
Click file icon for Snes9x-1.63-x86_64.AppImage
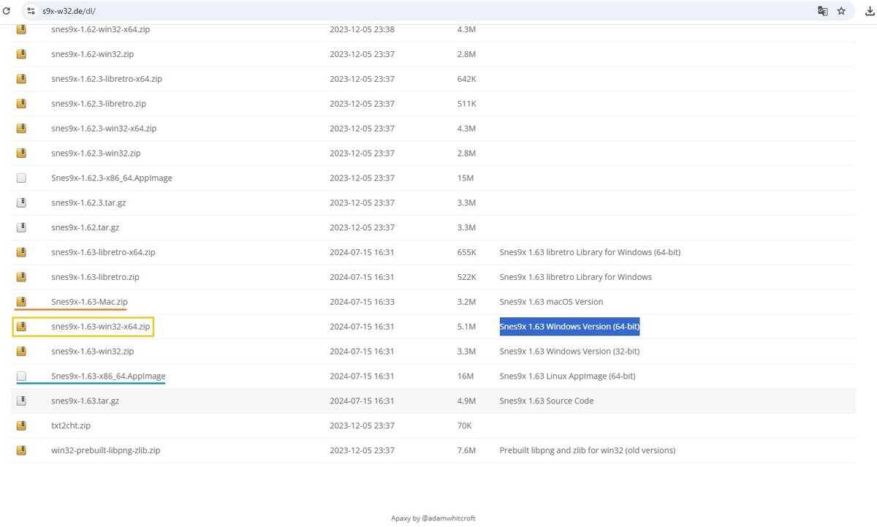point(21,376)
